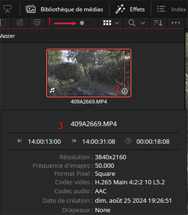Click the magic wand Effets icon
188x215 pixels.
click(120, 9)
